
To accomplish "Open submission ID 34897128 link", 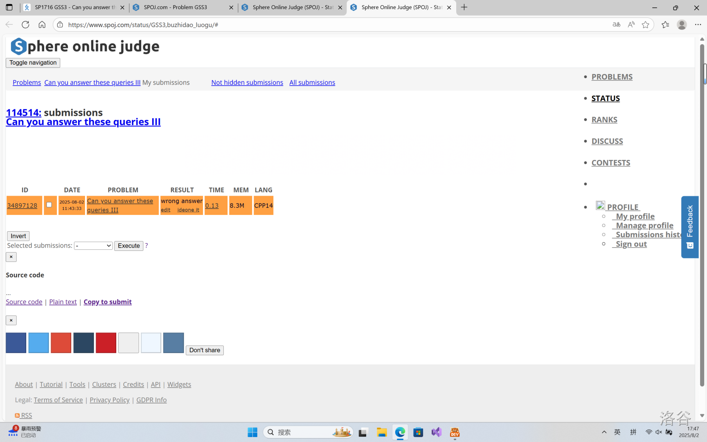I will coord(22,205).
